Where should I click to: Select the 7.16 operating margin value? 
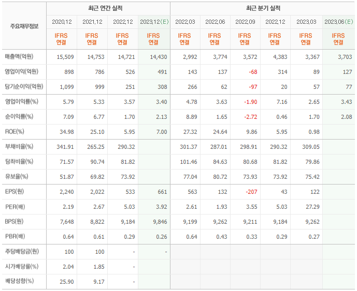282,102
